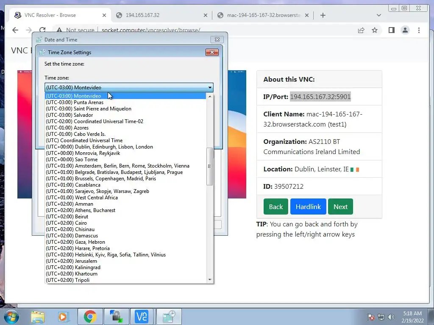Viewport: 434px width, 325px height.
Task: Click the time zone list scroll-up arrow
Action: (209, 96)
